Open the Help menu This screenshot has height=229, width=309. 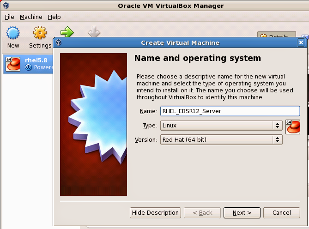(x=54, y=17)
